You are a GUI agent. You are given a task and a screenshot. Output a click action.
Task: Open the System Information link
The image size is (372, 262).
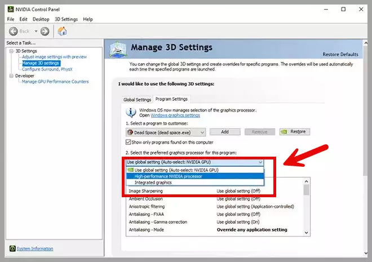coord(35,248)
